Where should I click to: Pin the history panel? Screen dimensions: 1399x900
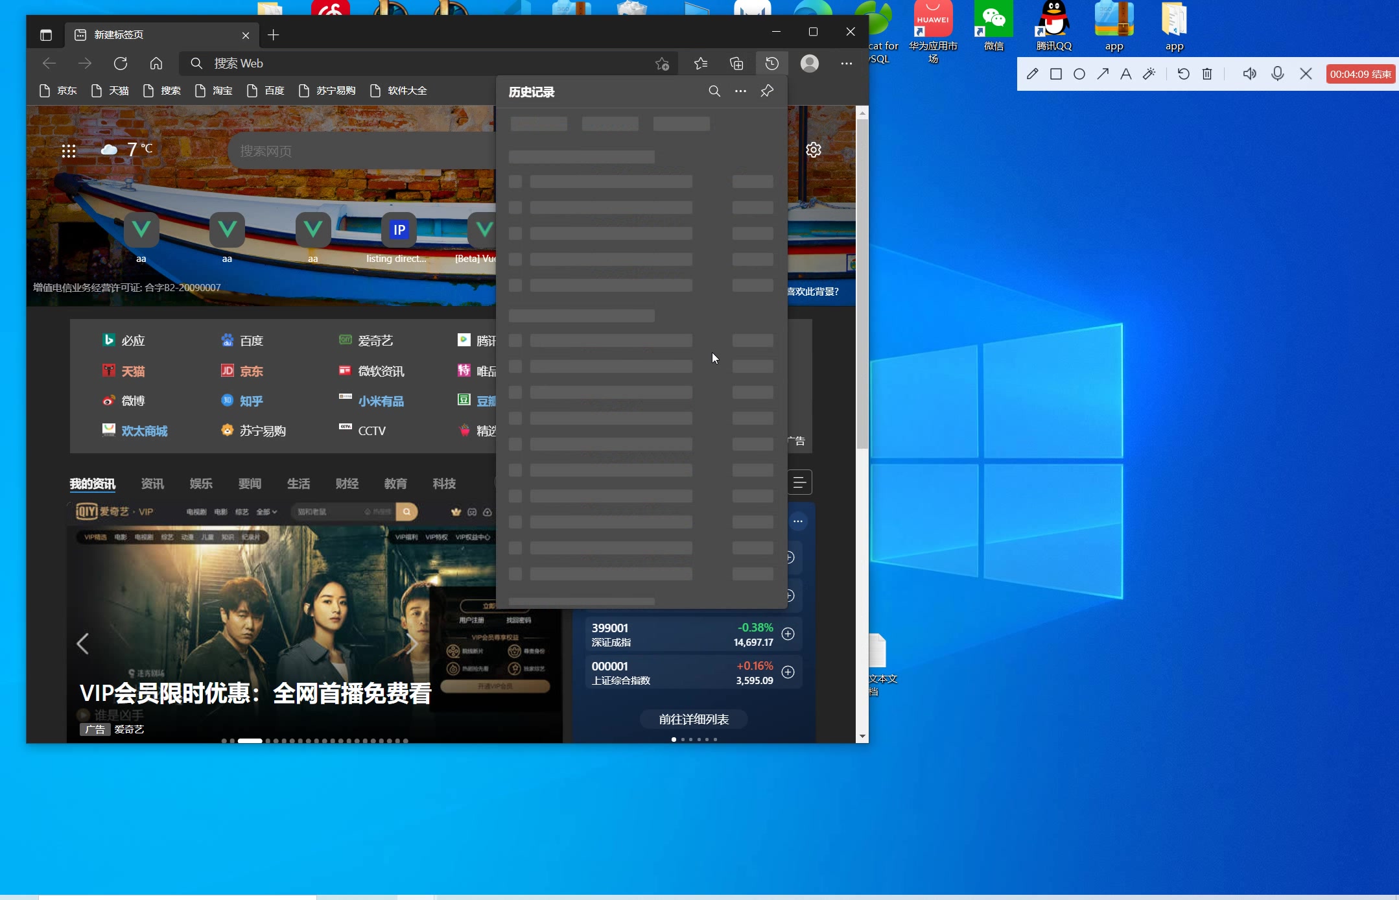tap(767, 91)
